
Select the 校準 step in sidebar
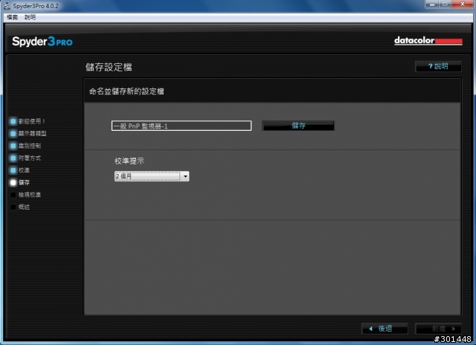tap(24, 170)
